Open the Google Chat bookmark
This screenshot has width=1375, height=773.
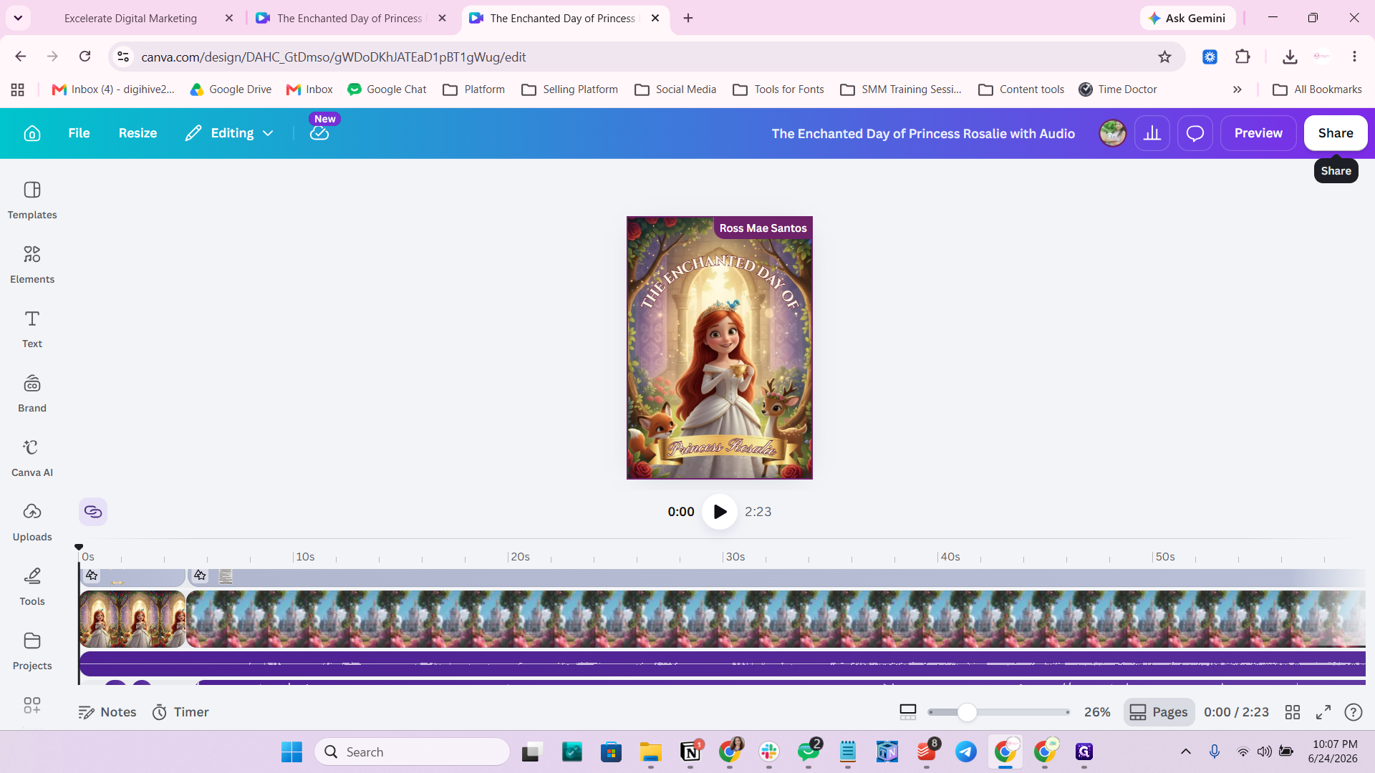[387, 89]
